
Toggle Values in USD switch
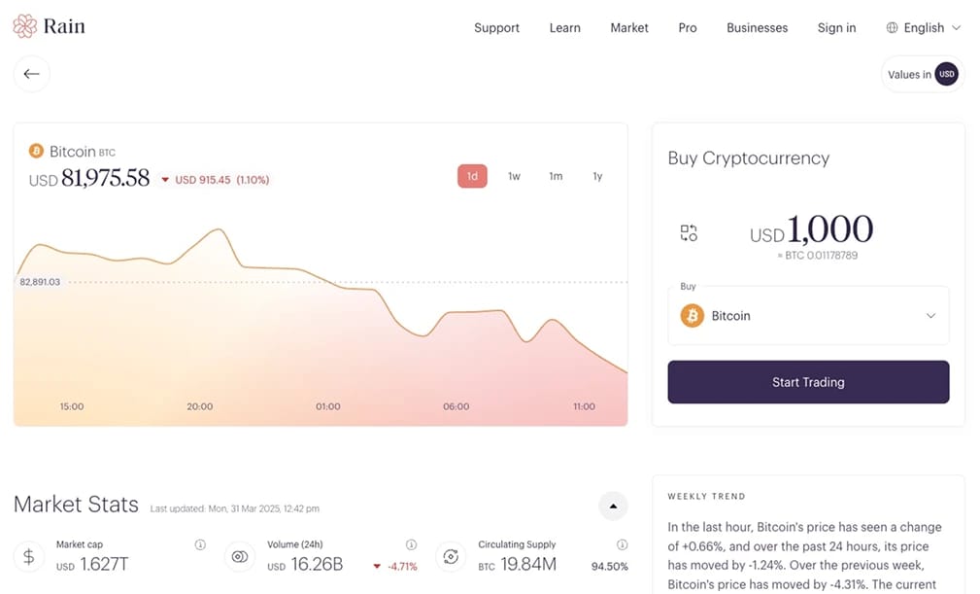click(946, 74)
